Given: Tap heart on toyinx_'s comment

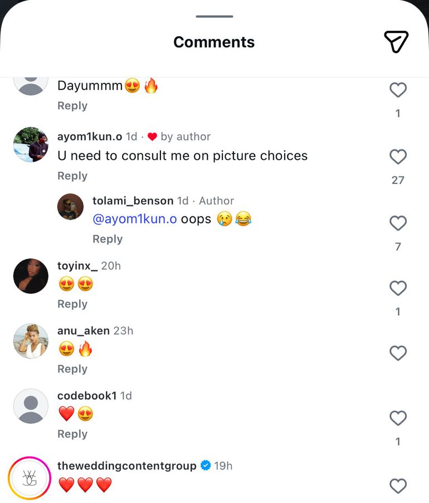Looking at the screenshot, I should point(398,288).
